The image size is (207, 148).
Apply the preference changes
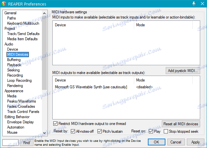tap(195, 142)
